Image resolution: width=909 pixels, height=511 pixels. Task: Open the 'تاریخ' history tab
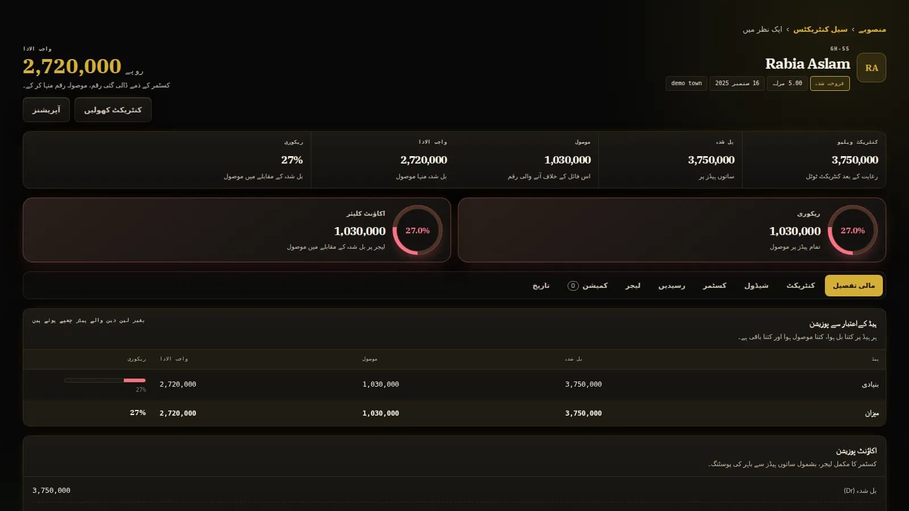pos(541,286)
